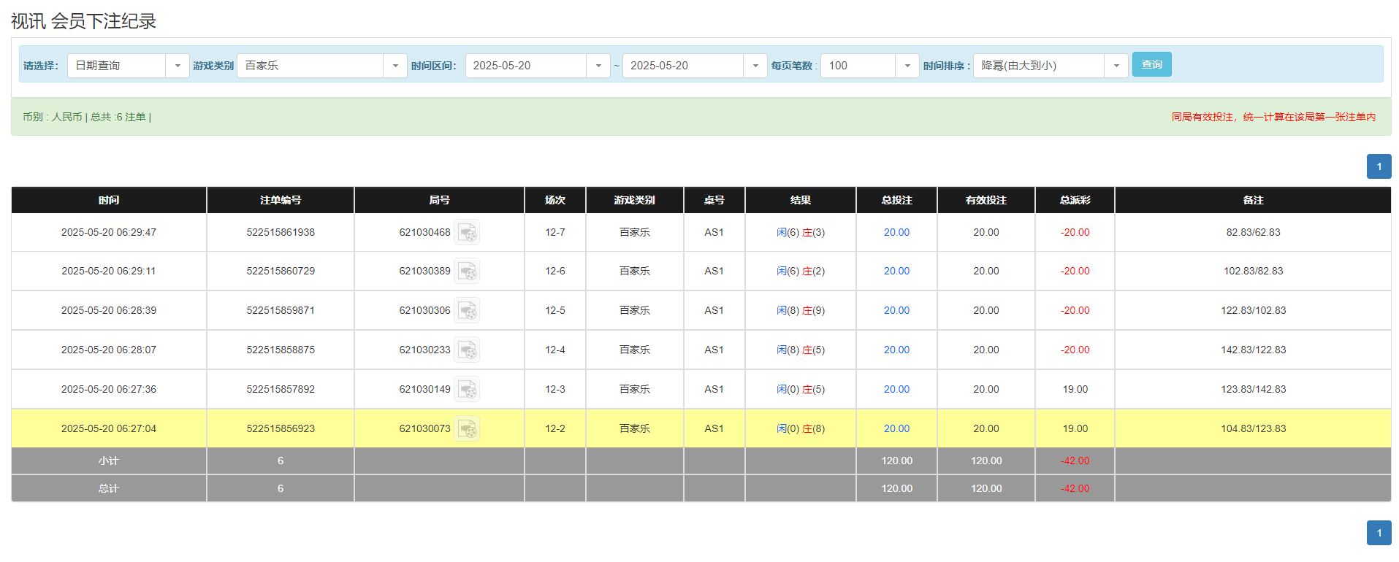Click result 闲(6) 庄(3) in first row

click(800, 233)
